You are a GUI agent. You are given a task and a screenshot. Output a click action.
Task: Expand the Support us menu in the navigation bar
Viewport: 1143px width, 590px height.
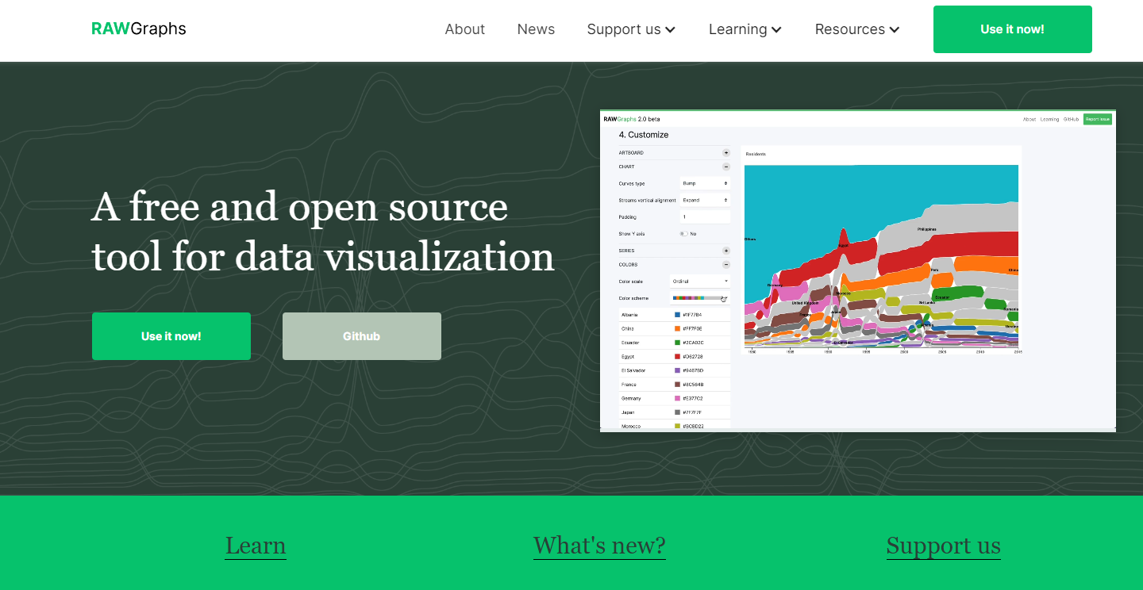click(x=631, y=29)
